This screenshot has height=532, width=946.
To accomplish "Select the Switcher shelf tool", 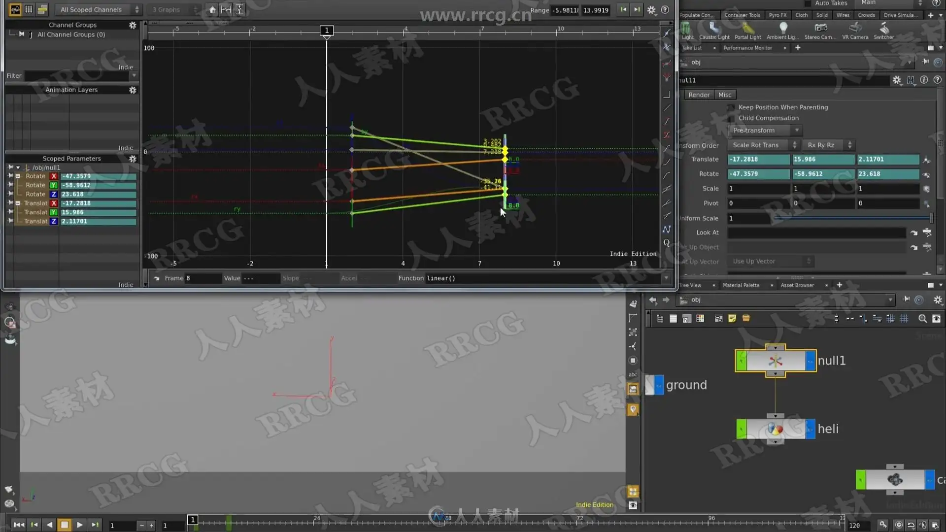I will 883,31.
